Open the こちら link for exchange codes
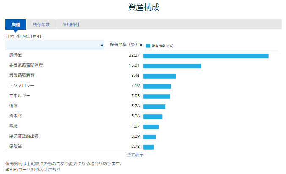 54,169
